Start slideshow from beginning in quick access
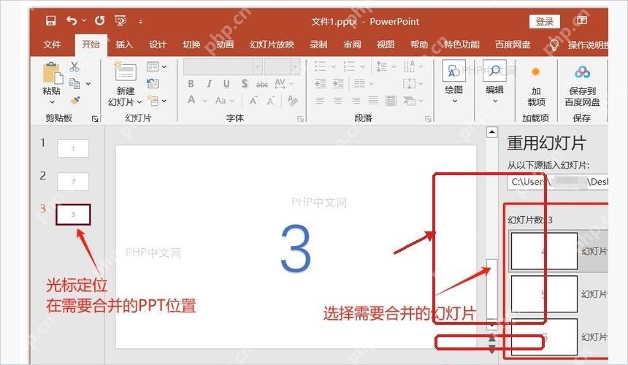This screenshot has width=628, height=365. point(120,21)
